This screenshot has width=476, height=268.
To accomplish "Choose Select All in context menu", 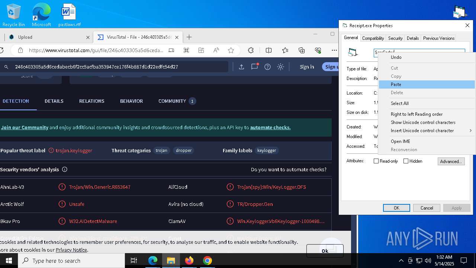I will (x=427, y=103).
